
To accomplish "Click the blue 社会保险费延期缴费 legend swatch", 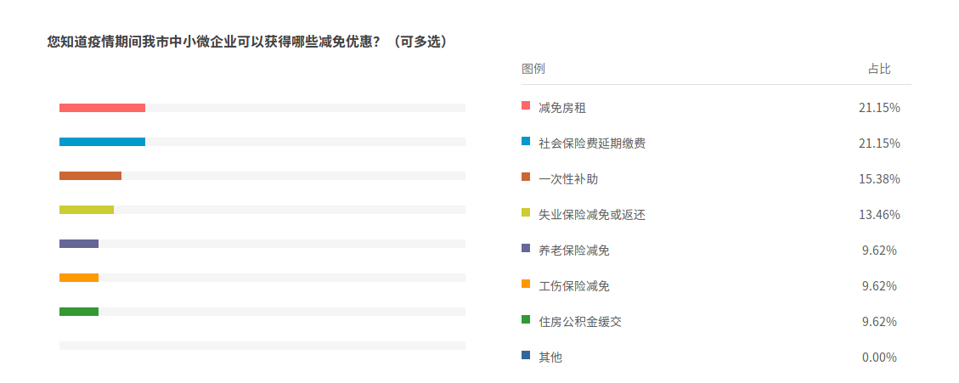I will coord(526,142).
